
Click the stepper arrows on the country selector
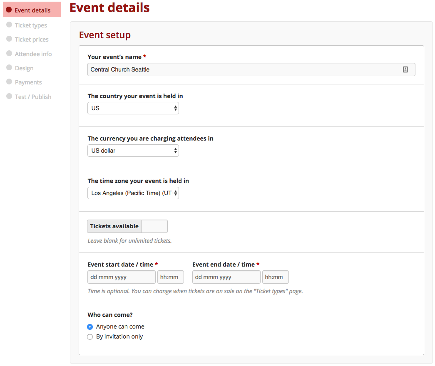tap(175, 108)
